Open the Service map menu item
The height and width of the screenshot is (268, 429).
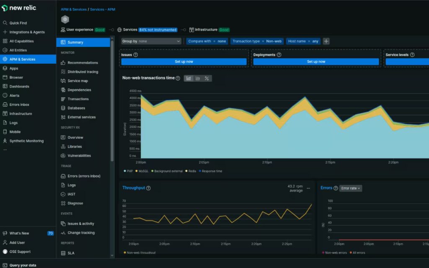tap(78, 81)
